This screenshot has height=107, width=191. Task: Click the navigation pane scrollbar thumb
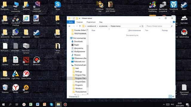coord(87,66)
